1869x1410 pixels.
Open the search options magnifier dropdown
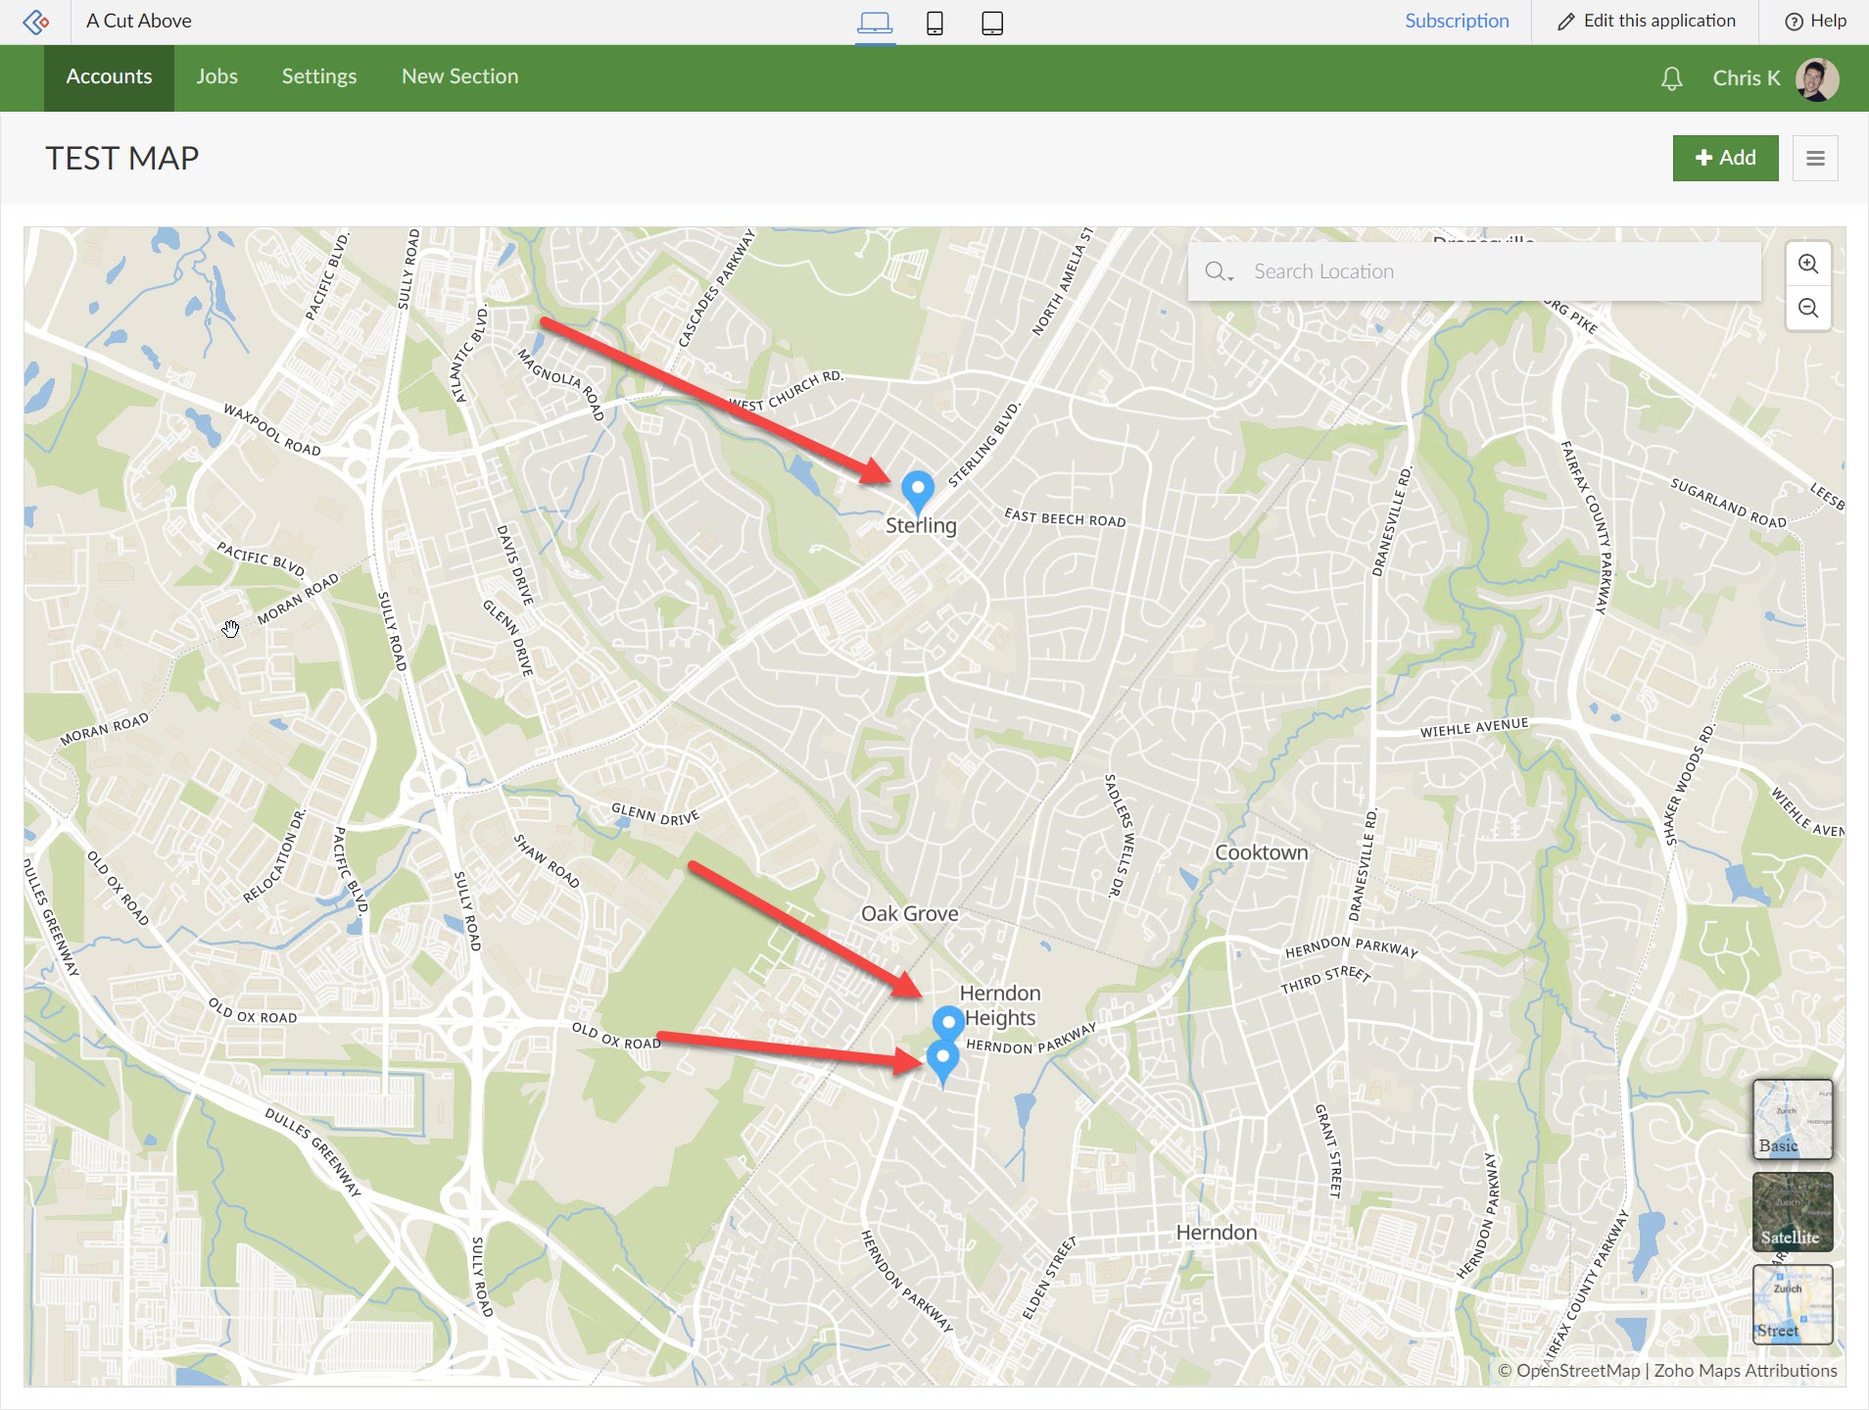tap(1219, 271)
